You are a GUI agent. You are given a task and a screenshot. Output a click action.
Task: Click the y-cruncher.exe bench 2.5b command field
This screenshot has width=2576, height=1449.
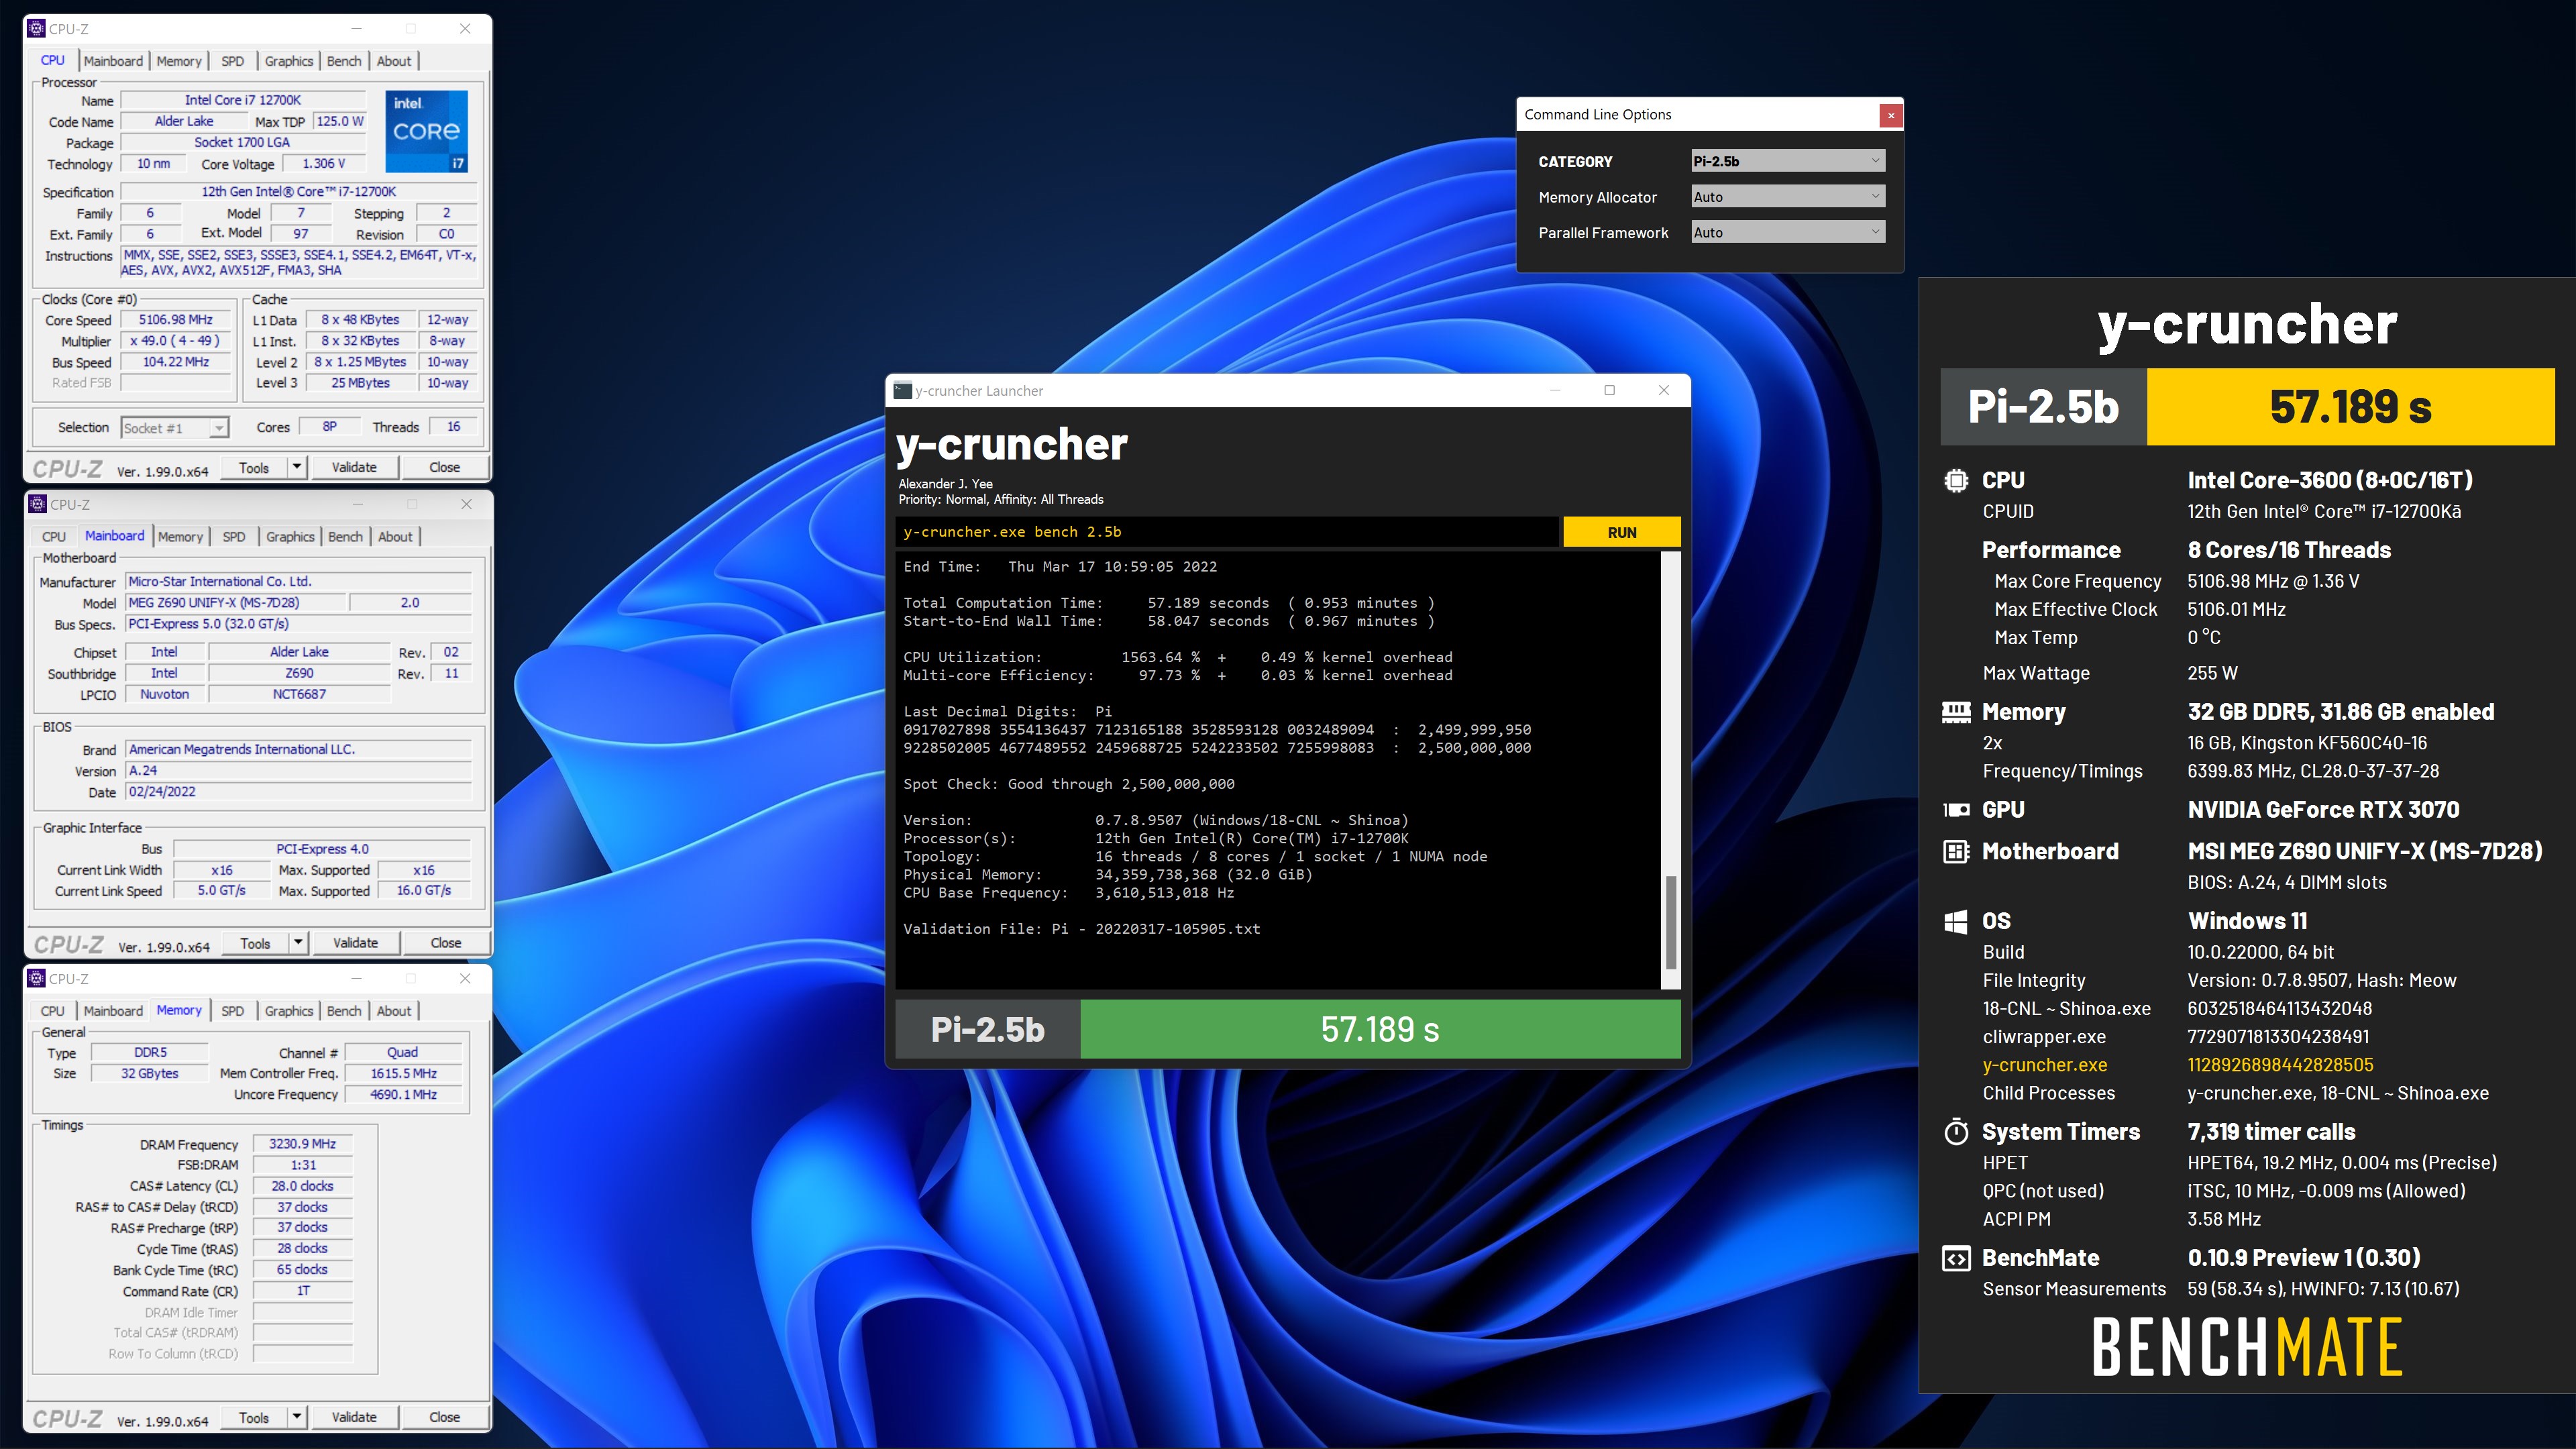[1228, 532]
